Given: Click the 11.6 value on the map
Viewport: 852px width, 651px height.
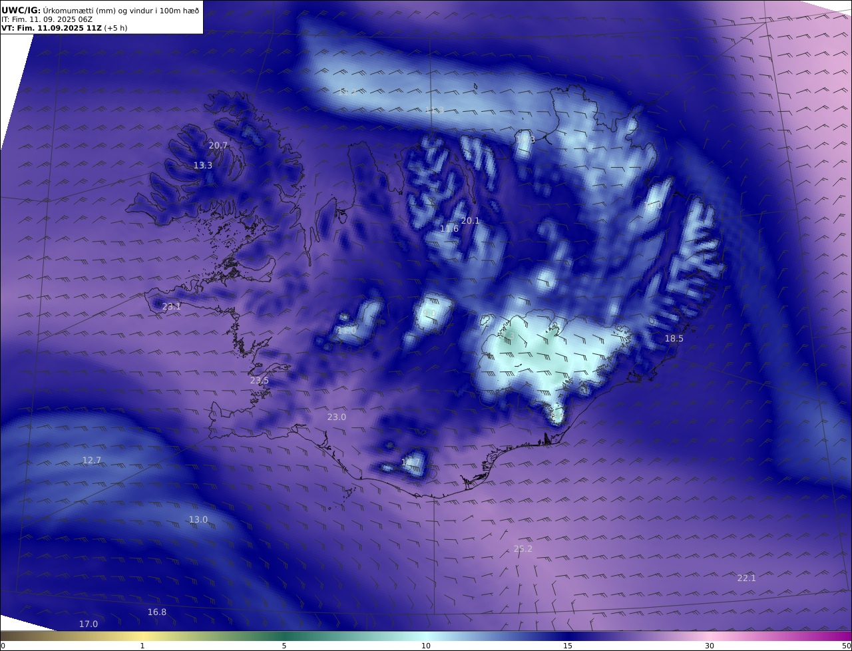Looking at the screenshot, I should (449, 228).
